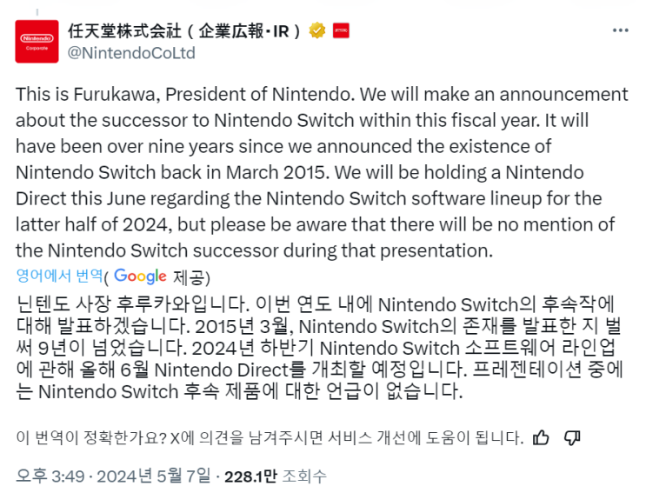
Task: Open the post timestamp '오후 3:49 · 2024년 5월 7일'
Action: (x=115, y=476)
